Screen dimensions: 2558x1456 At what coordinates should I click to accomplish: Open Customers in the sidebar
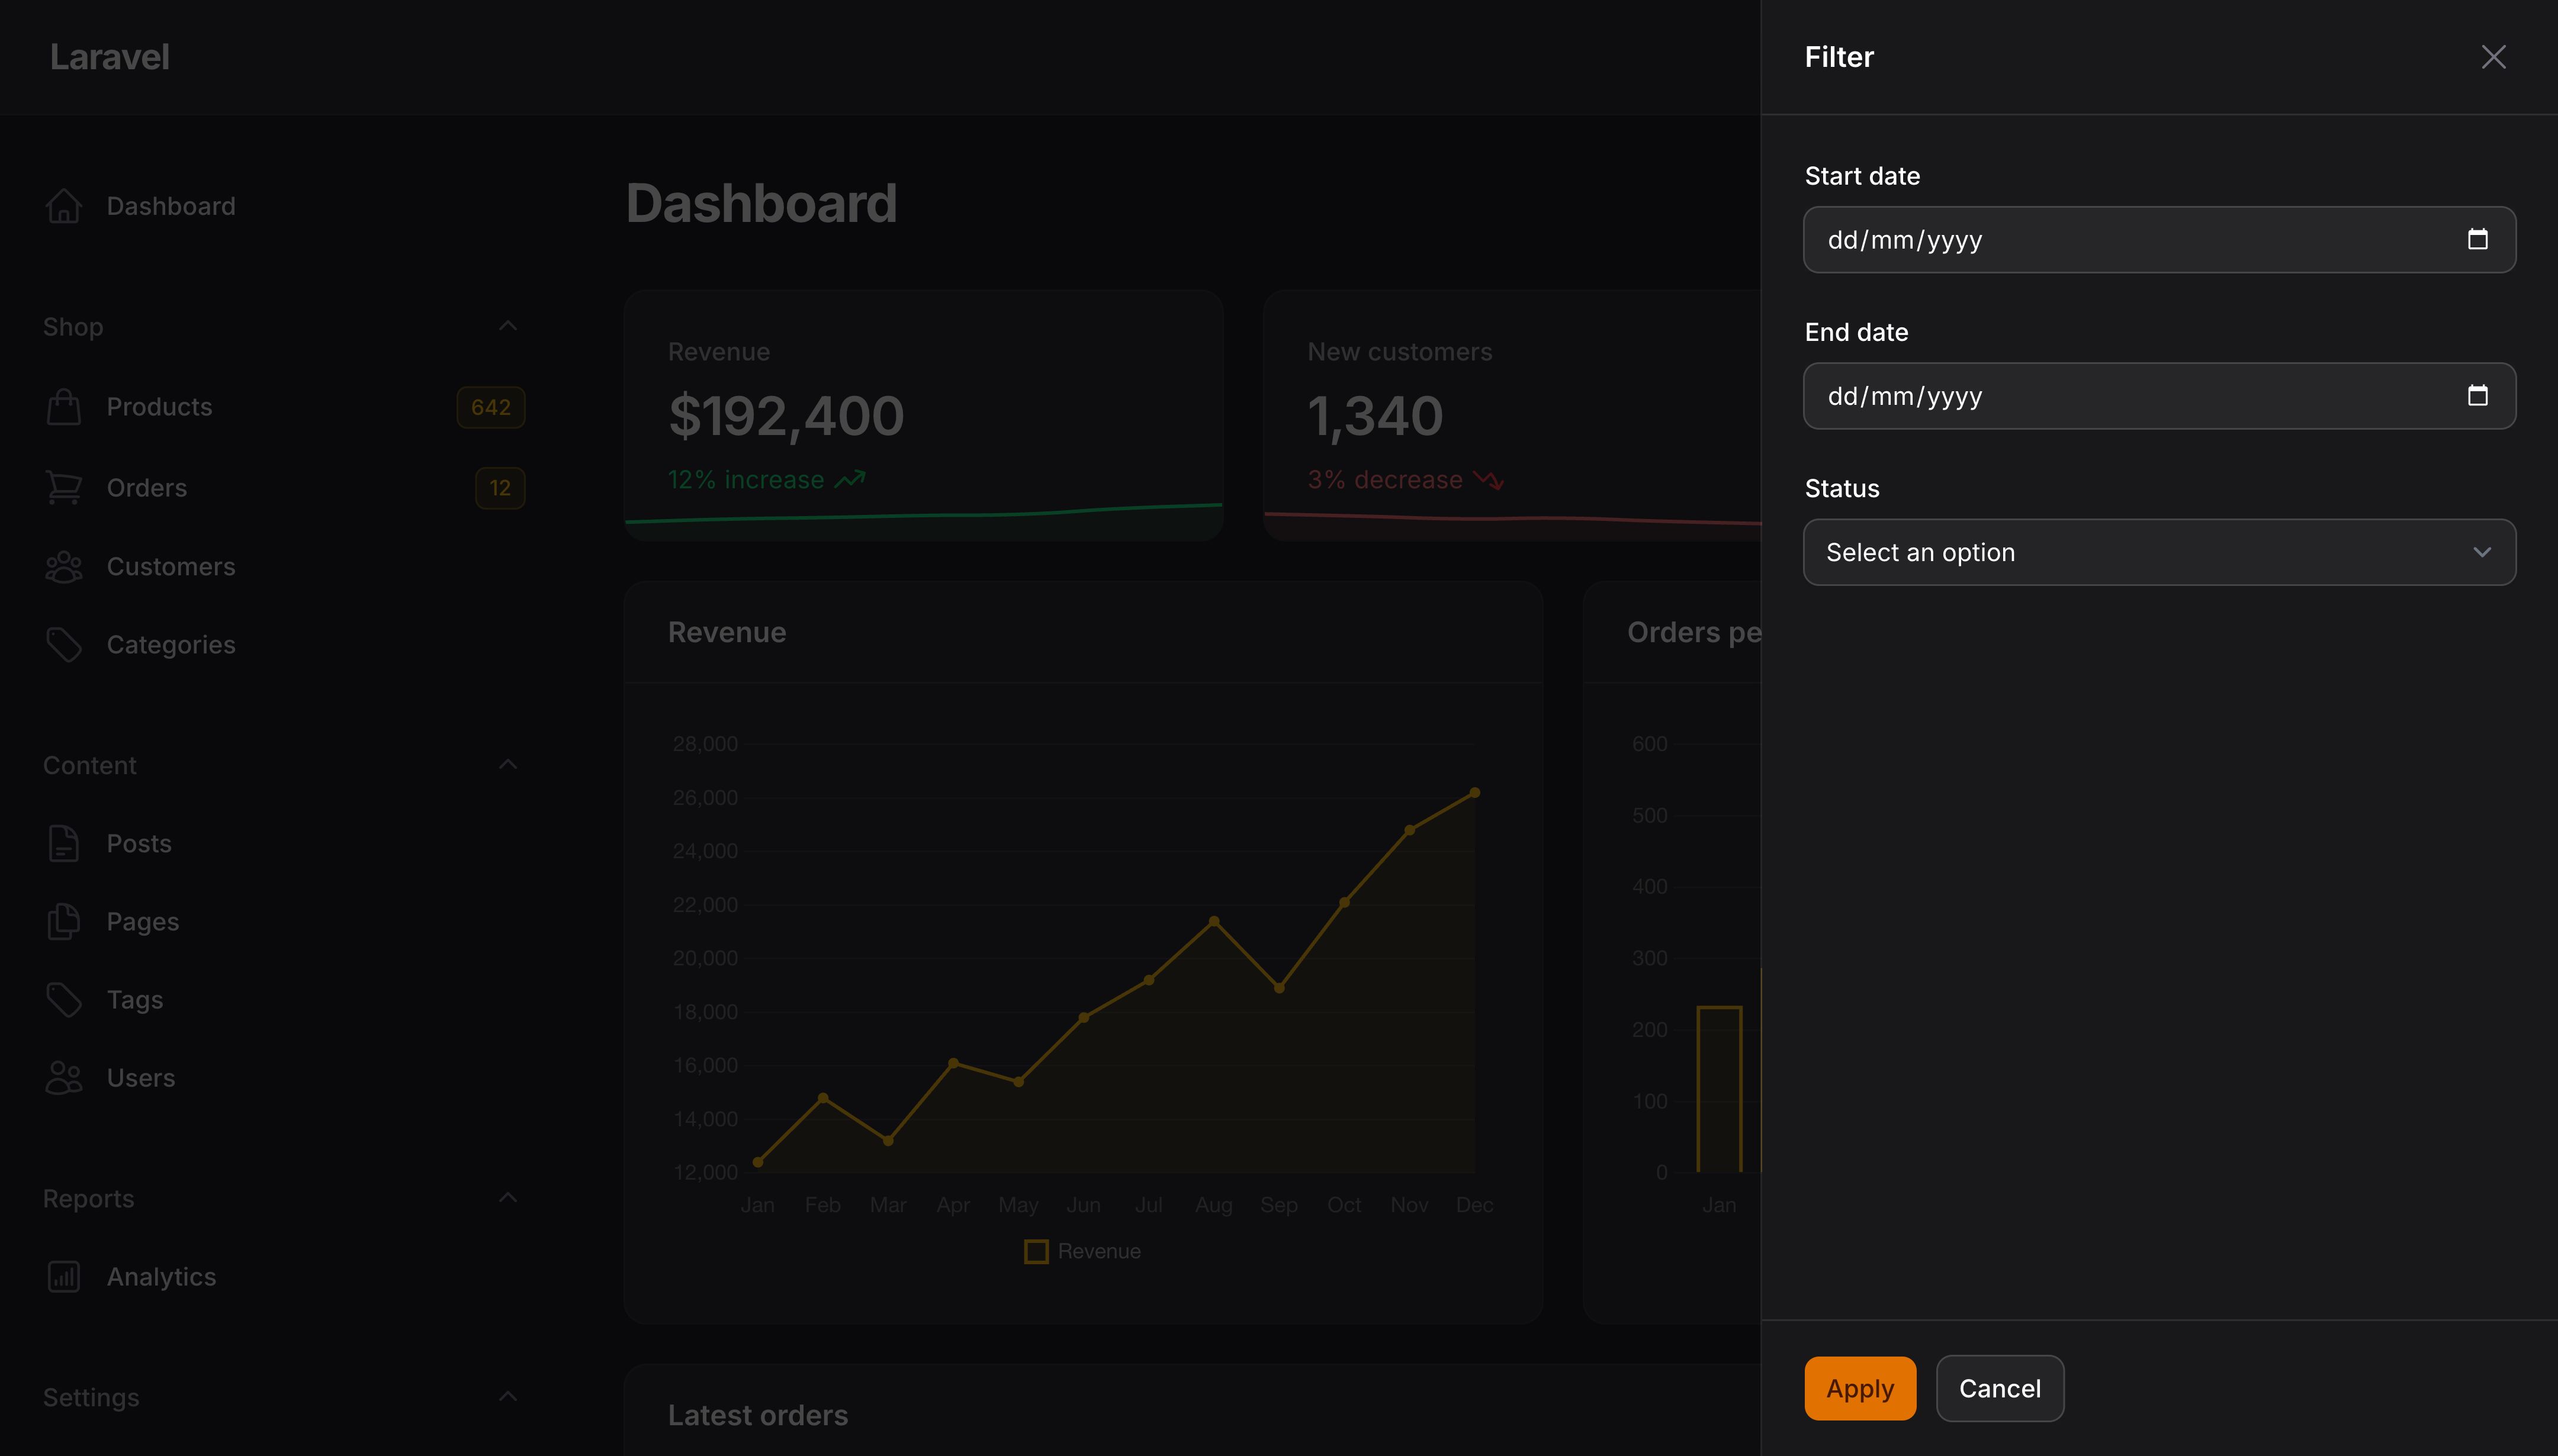point(284,567)
